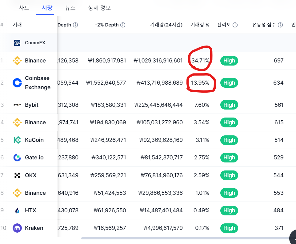Click the ₩413,716,988,689 volume cell
Image resolution: width=296 pixels, height=244 pixels.
click(x=160, y=83)
